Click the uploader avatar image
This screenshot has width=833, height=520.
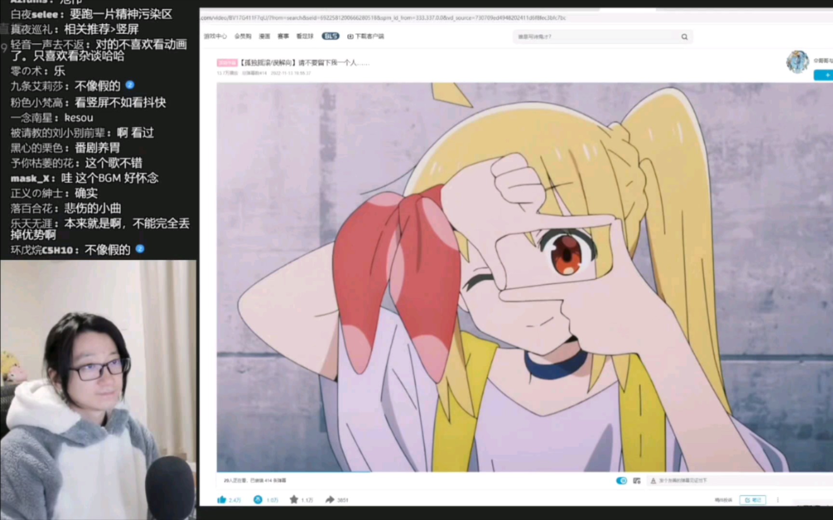click(x=797, y=62)
